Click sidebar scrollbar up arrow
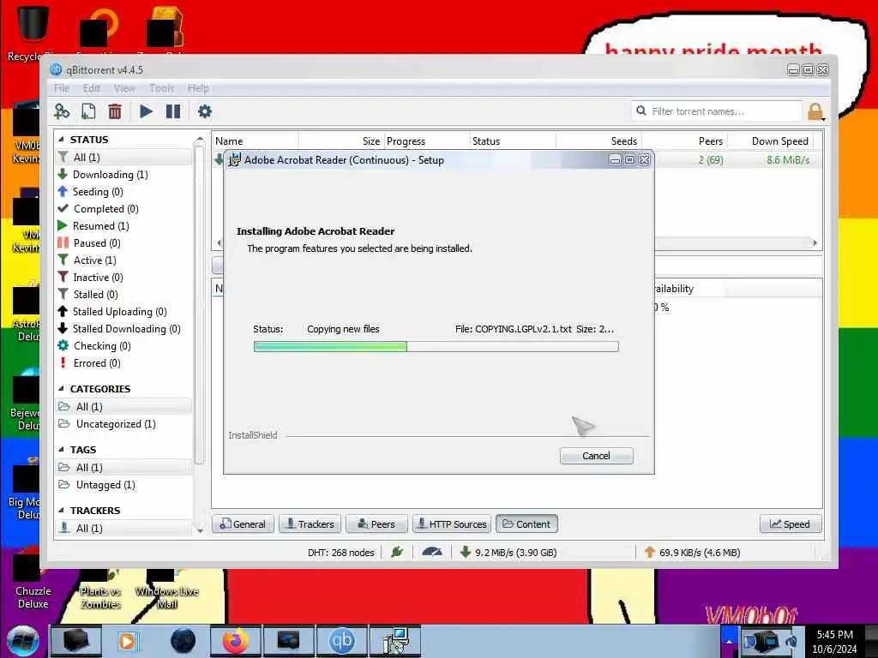 (x=199, y=138)
